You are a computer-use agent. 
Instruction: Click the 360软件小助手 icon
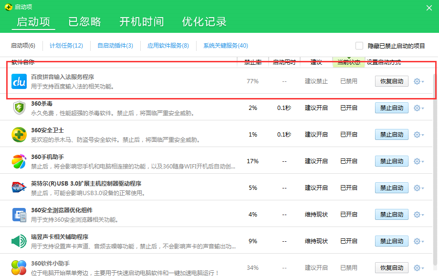tap(19, 267)
